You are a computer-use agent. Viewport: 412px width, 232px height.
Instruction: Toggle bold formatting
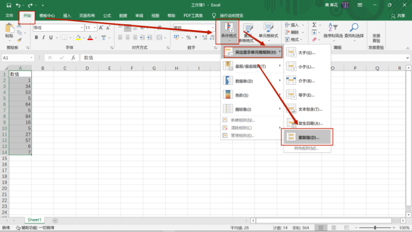36,38
